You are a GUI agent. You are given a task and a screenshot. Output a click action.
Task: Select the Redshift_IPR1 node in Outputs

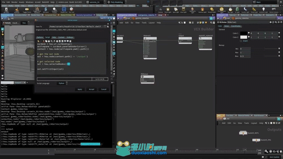(256, 140)
